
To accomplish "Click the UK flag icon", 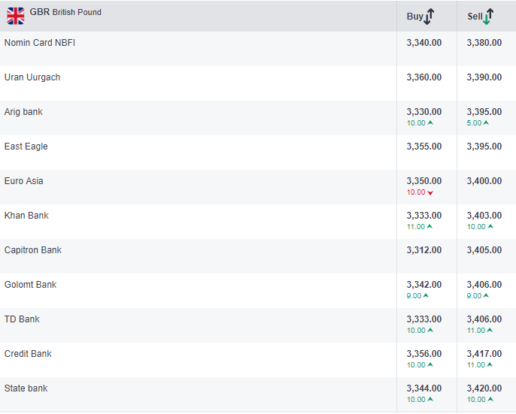I will 16,16.
